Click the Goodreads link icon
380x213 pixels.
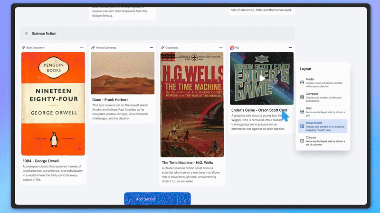[x=162, y=48]
